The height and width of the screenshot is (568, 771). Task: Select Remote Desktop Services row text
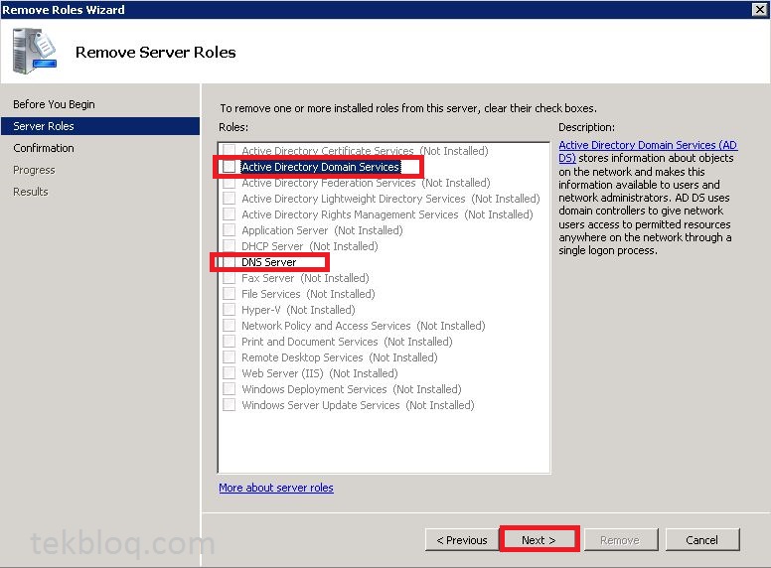click(339, 357)
